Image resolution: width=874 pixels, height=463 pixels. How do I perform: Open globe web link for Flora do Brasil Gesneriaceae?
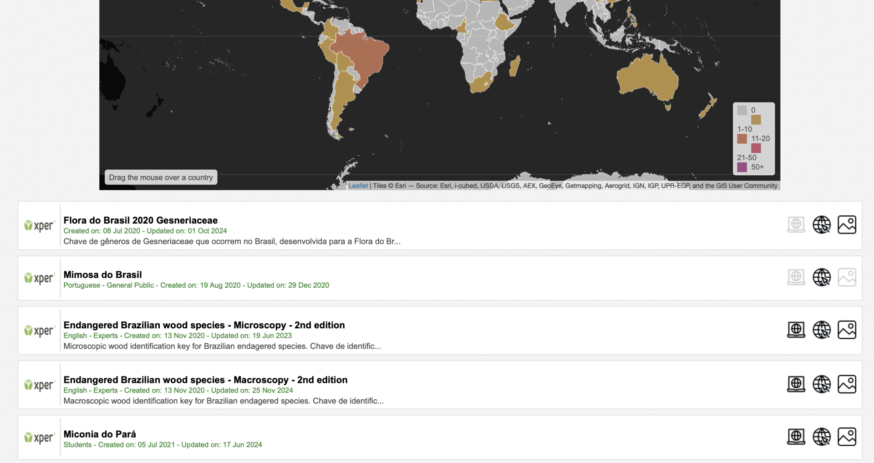click(822, 225)
